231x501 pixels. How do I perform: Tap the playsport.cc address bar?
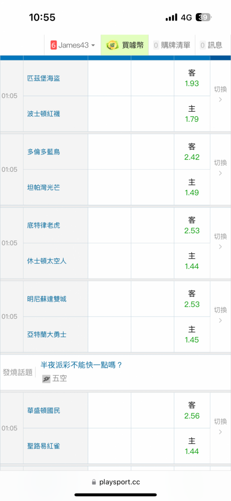click(x=116, y=482)
